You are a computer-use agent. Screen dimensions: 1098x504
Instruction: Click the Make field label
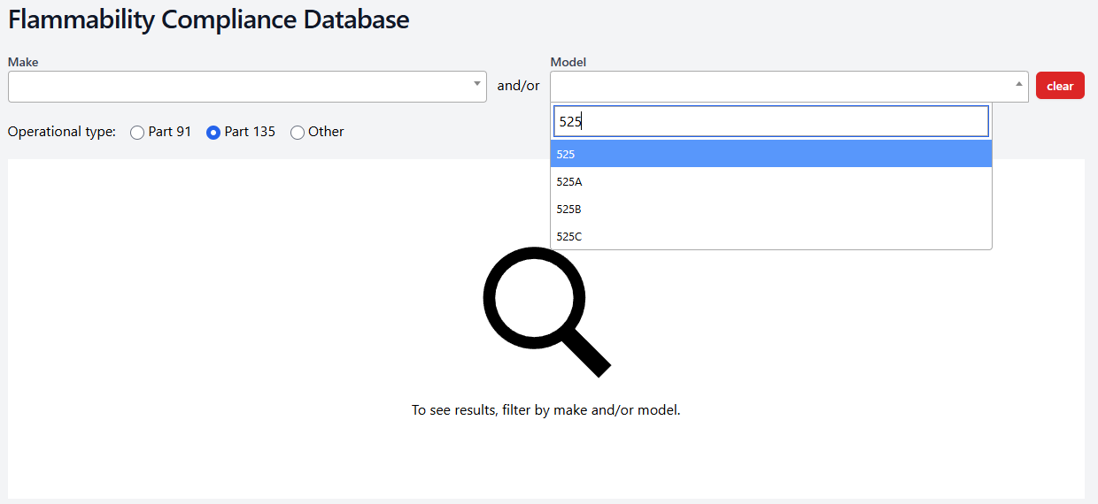(23, 62)
